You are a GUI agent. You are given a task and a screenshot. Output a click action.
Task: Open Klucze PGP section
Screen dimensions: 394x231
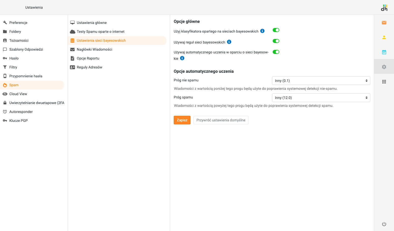click(32, 121)
